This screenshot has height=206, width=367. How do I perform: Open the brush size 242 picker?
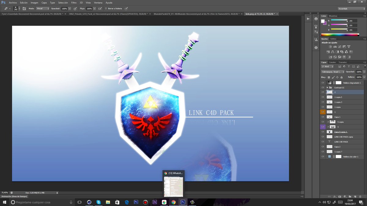coord(17,9)
